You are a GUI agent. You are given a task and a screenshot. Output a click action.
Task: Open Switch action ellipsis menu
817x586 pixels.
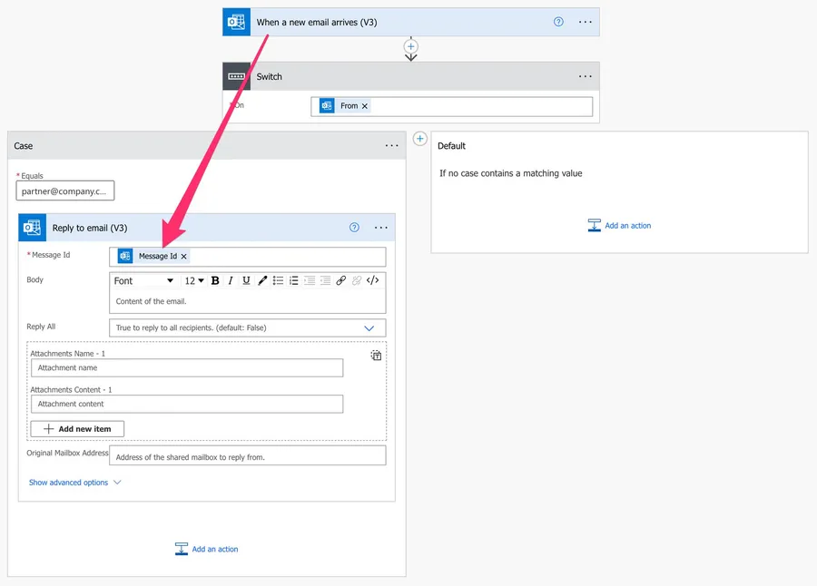585,77
